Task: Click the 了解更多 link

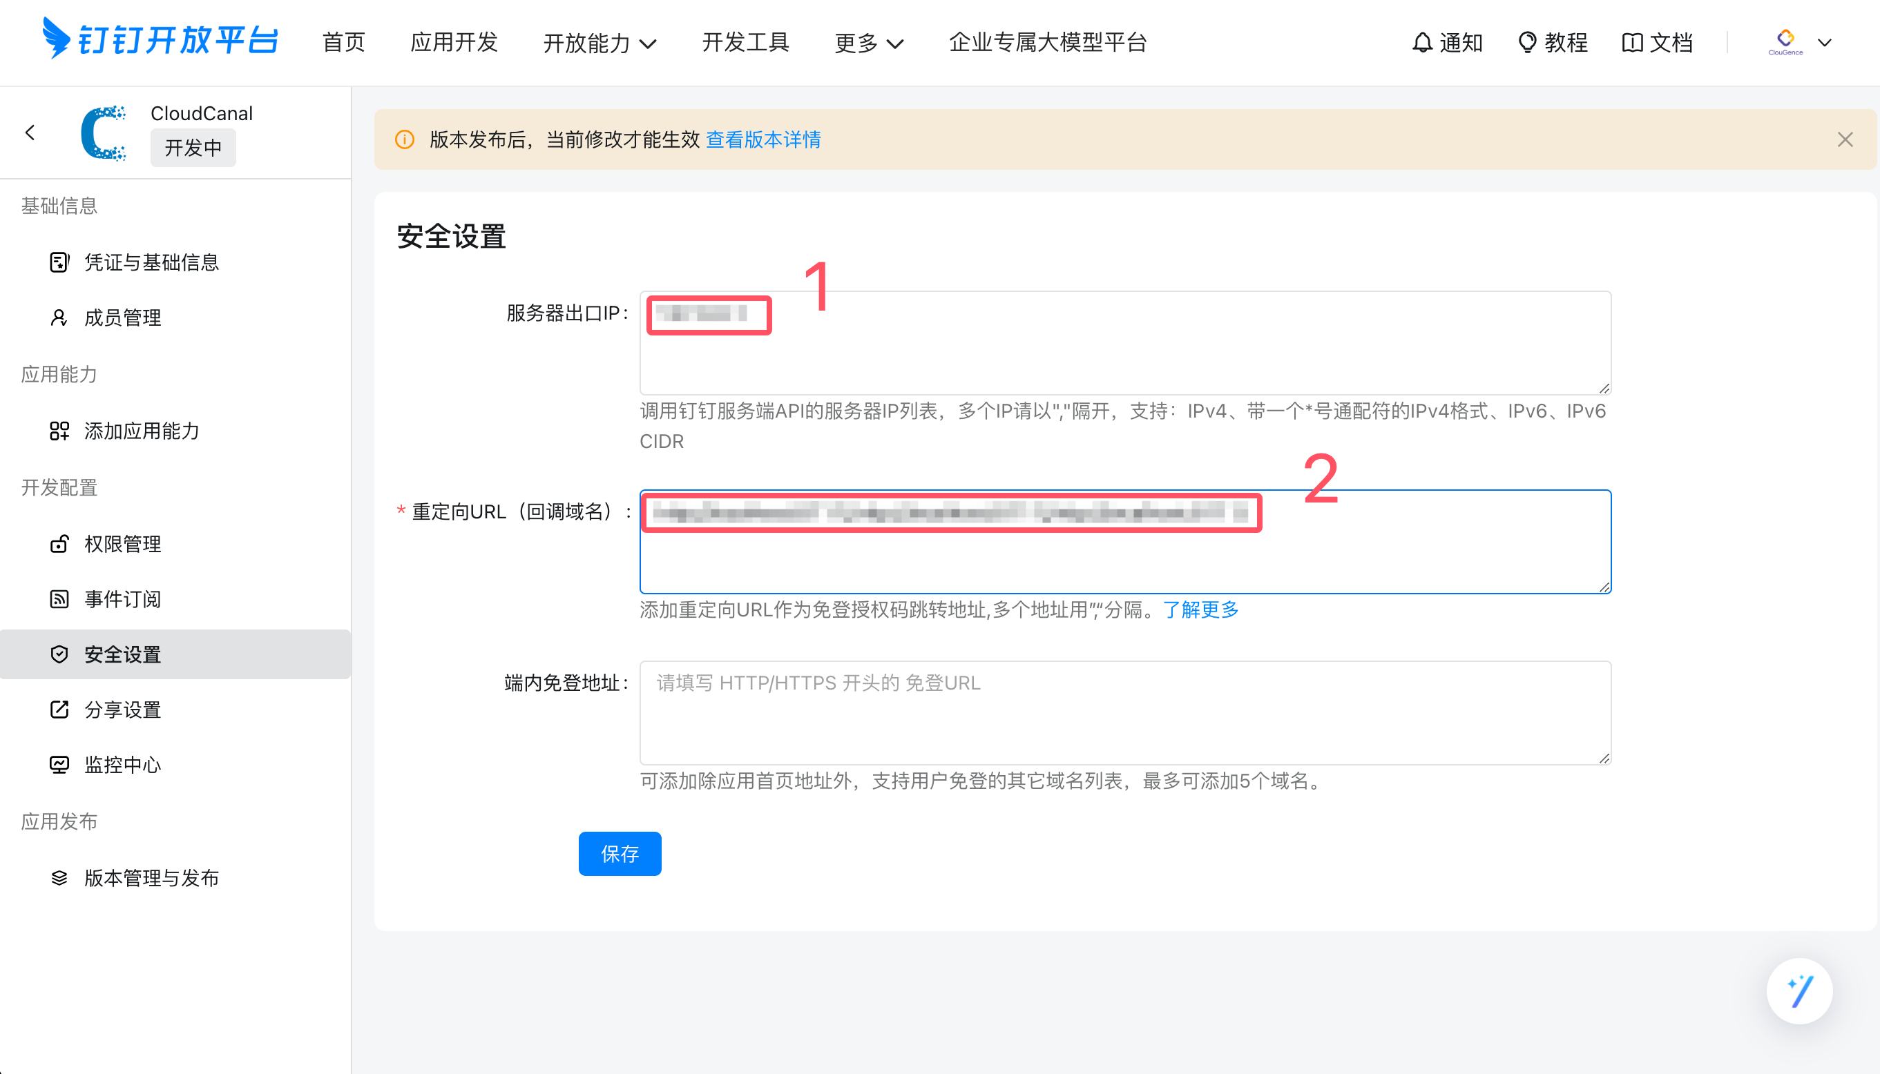Action: click(1200, 609)
